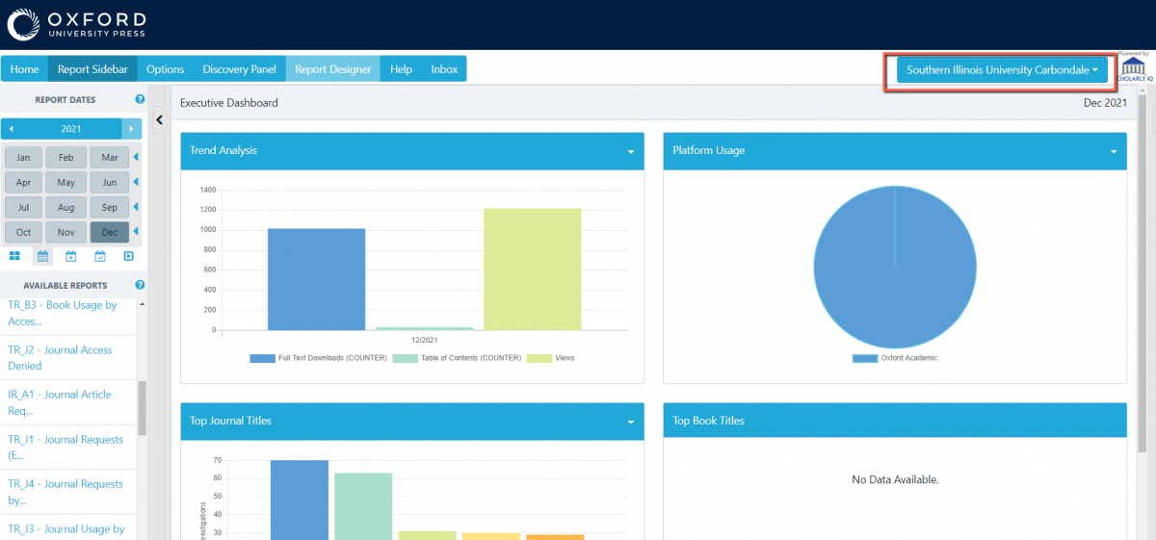
Task: Select Nov month
Action: [66, 232]
